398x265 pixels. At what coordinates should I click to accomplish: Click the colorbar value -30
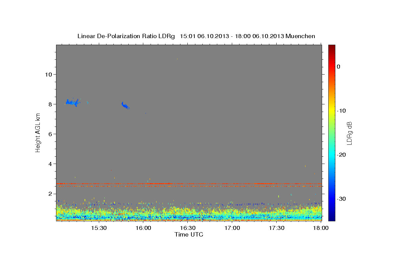[x=342, y=199]
